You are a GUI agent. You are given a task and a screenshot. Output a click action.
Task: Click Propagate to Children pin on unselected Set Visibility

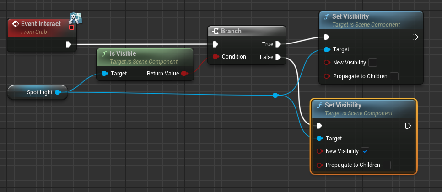(327, 76)
